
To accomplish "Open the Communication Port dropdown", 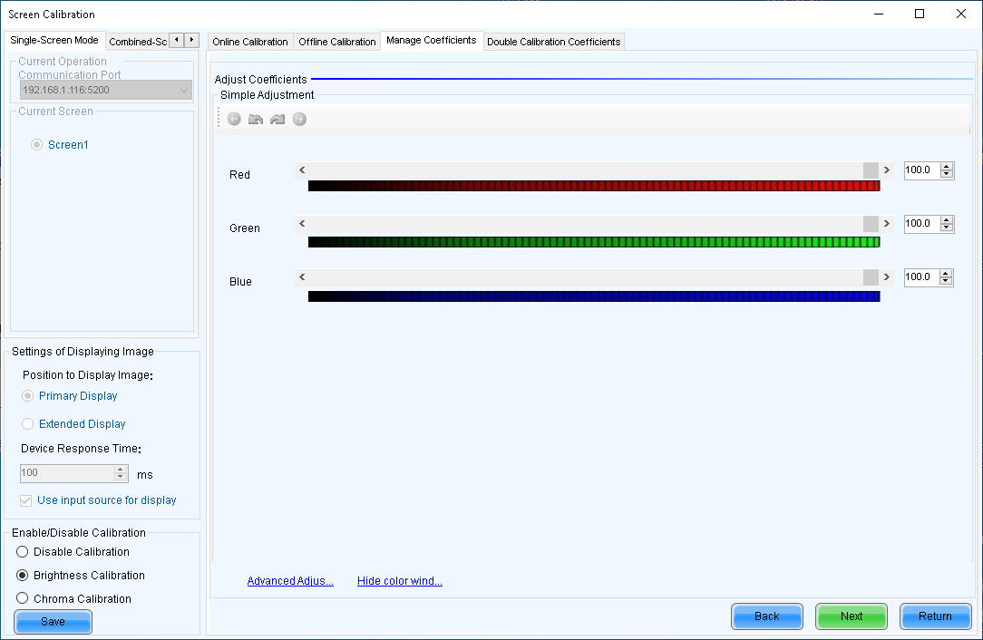I will pyautogui.click(x=184, y=90).
